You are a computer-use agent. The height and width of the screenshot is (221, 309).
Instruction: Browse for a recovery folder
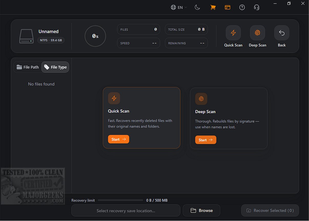click(x=202, y=210)
